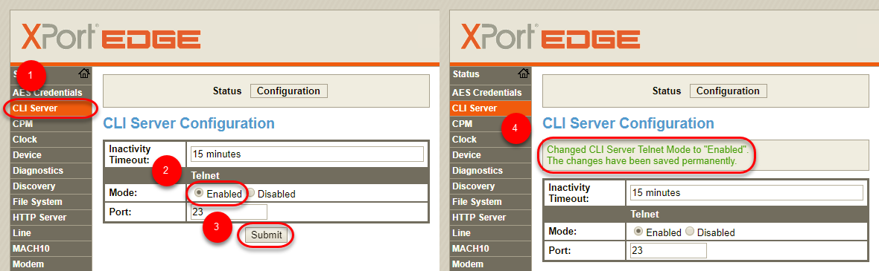Open Diagnostics in left sidebar
Screen dimensions: 879x271
tap(51, 171)
